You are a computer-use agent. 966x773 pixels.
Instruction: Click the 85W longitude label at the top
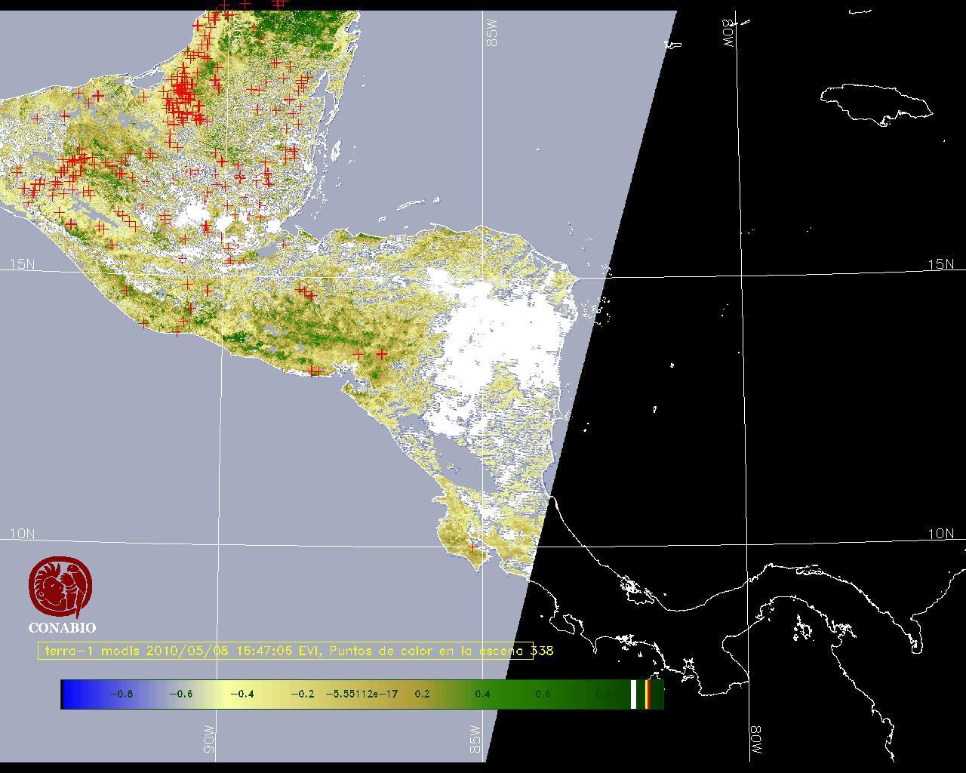coord(492,33)
